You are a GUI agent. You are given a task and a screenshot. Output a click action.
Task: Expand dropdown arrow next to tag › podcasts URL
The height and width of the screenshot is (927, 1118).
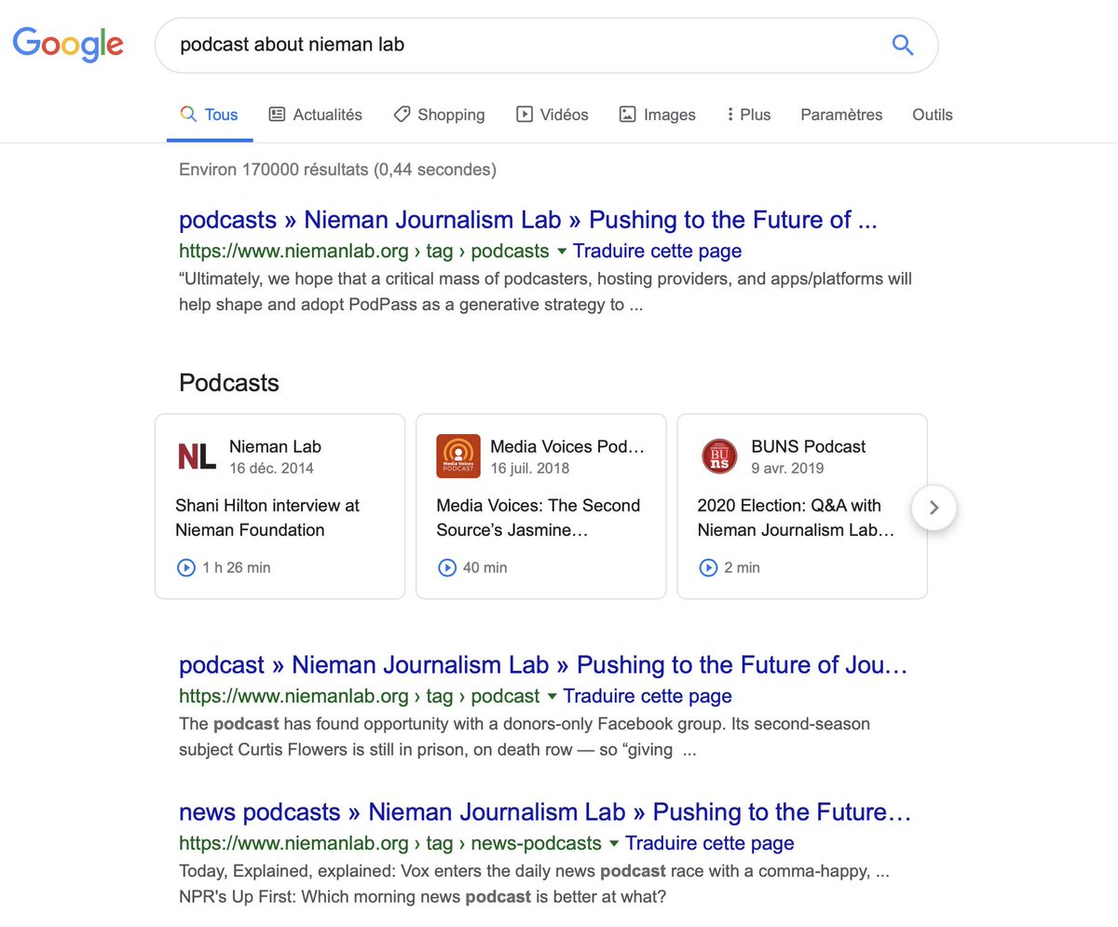(561, 252)
